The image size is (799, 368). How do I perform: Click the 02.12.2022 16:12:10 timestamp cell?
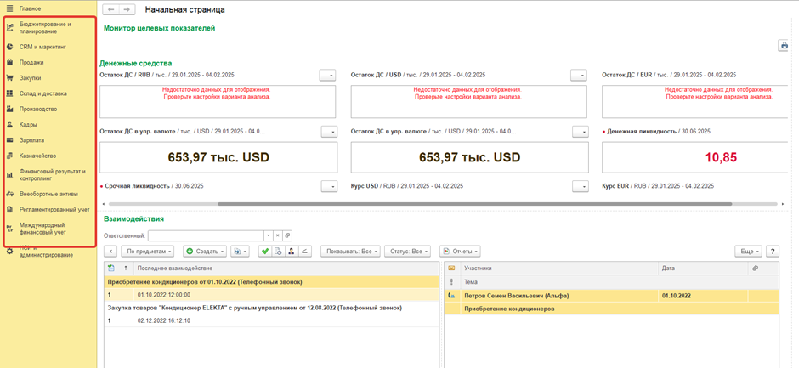163,321
